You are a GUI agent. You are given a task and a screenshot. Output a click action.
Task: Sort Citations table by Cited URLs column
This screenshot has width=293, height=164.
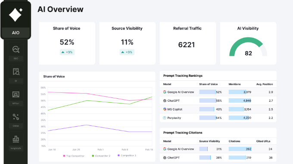(x=263, y=141)
